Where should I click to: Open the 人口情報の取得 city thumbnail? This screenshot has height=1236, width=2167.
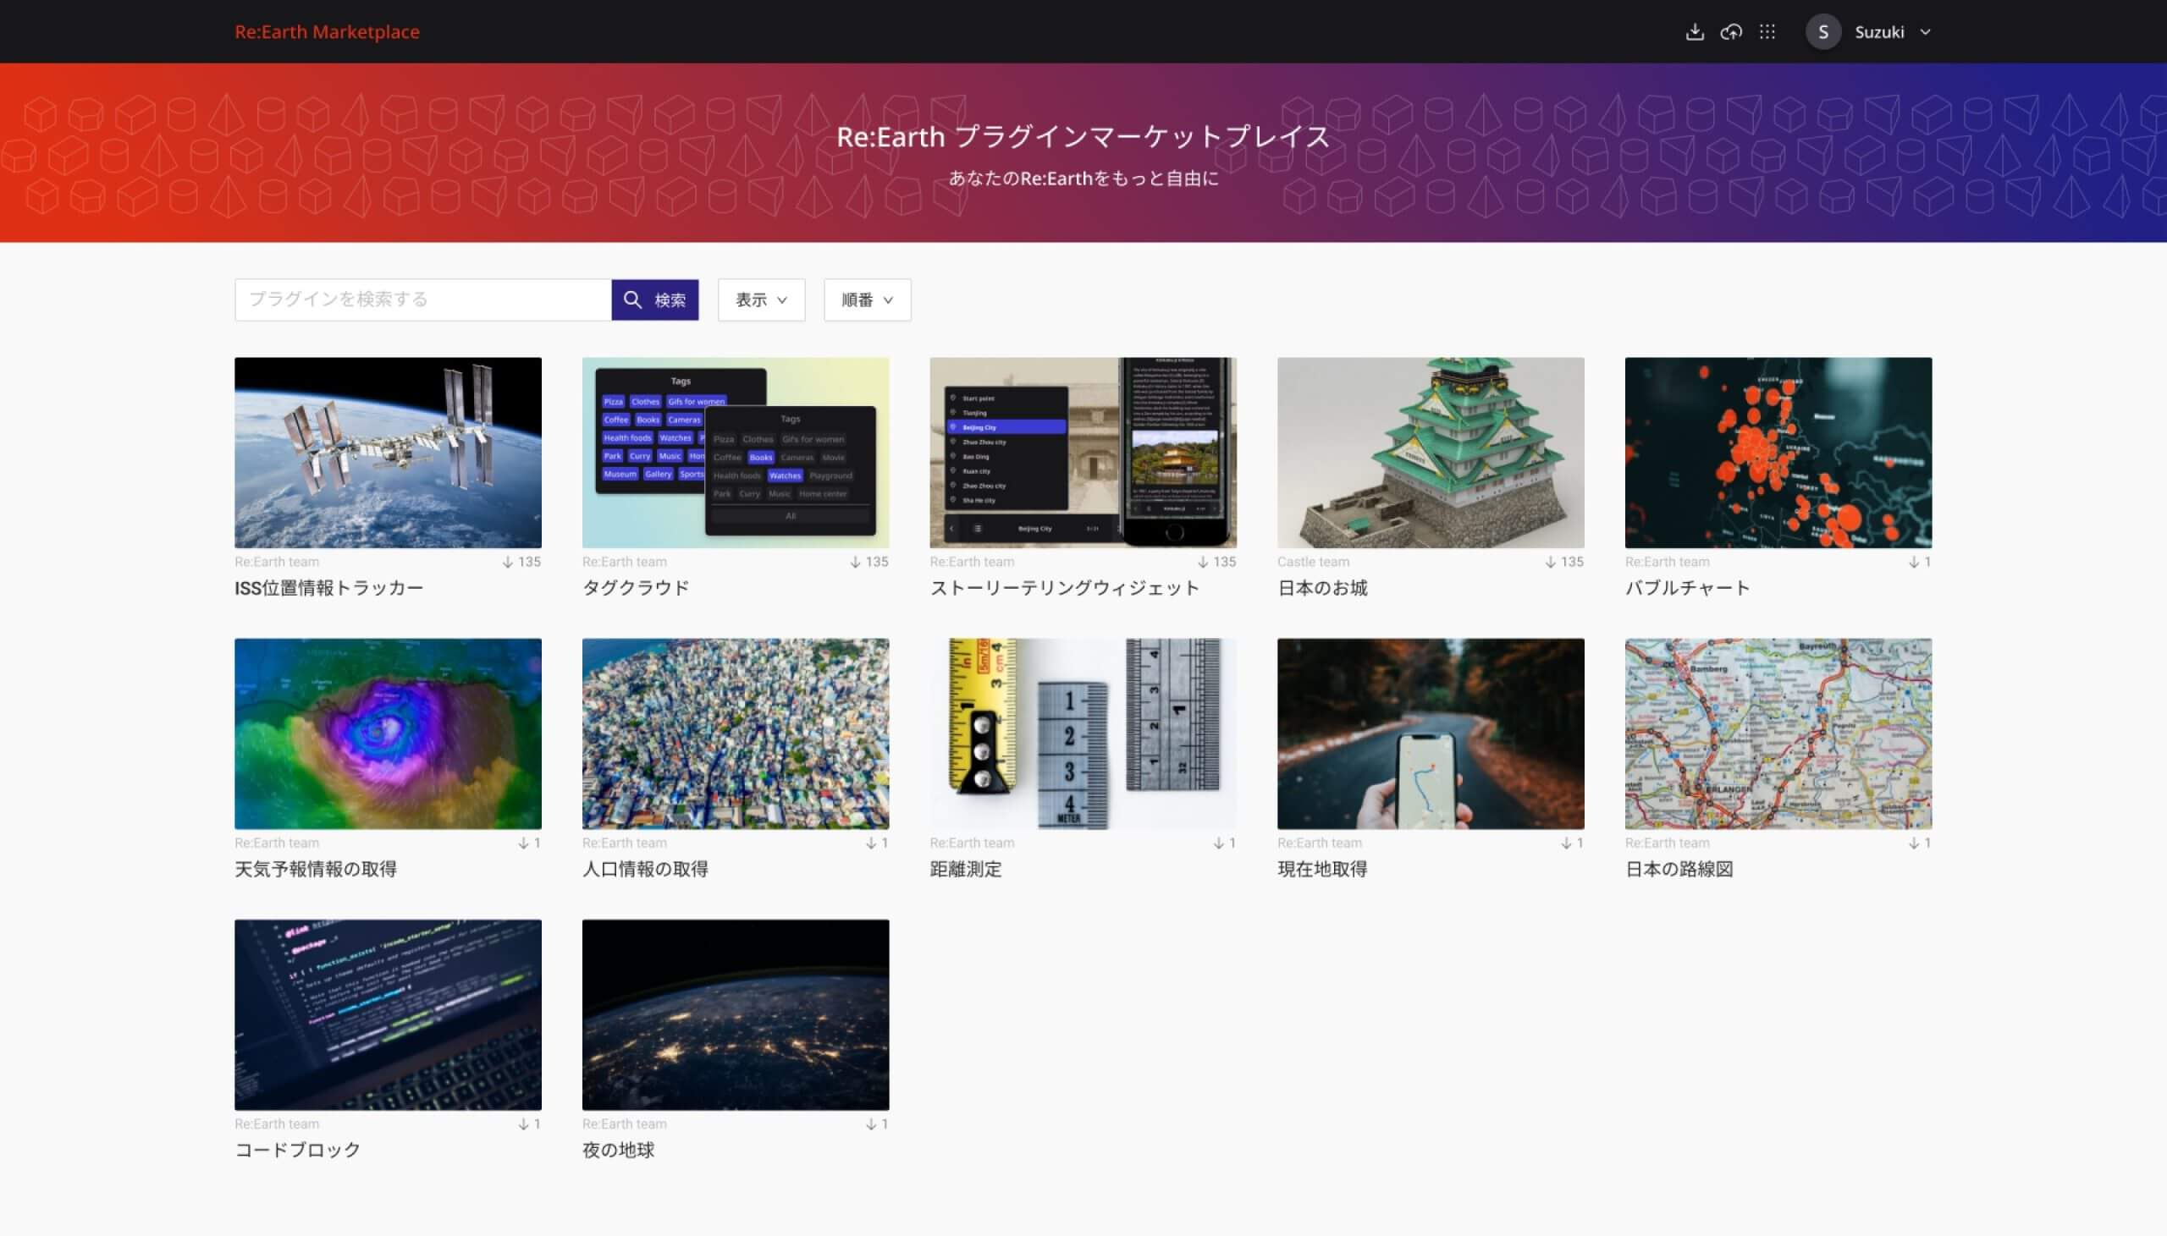click(736, 733)
